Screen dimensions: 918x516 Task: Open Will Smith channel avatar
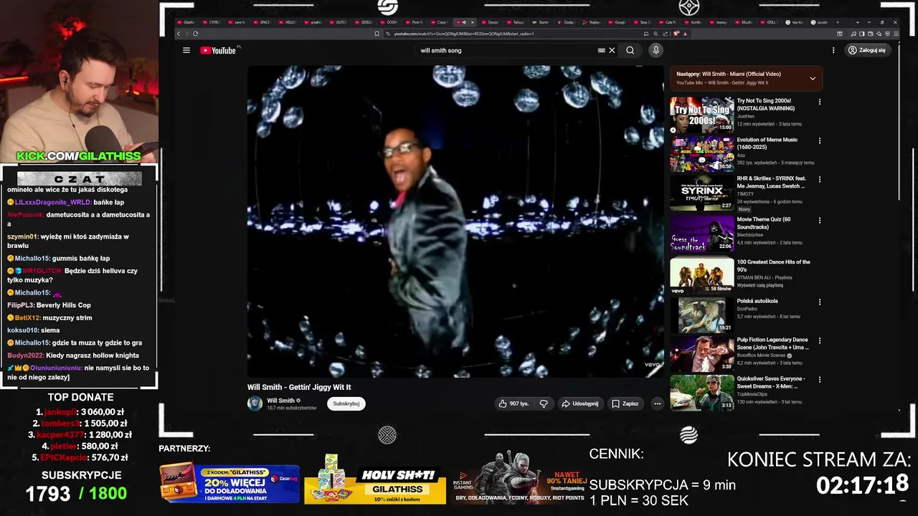[x=255, y=403]
